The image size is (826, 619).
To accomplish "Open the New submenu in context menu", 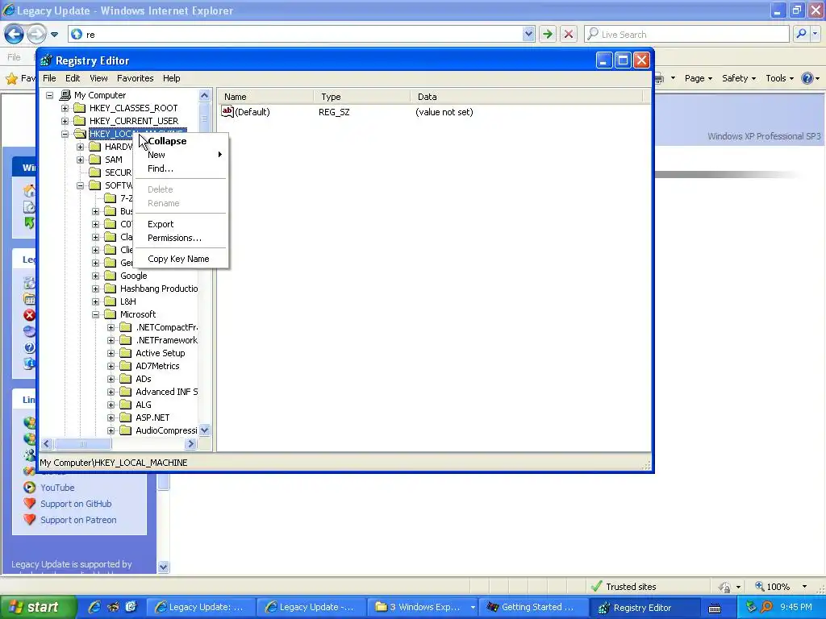I will click(181, 155).
